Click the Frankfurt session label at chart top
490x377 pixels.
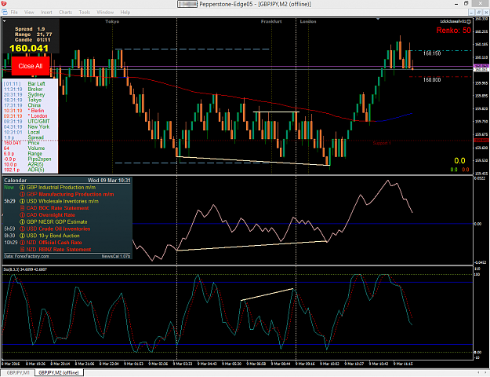271,22
